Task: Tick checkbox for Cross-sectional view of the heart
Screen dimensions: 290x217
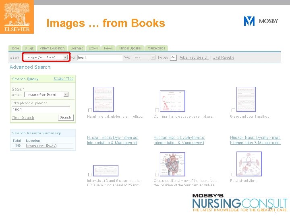Action: [x=157, y=174]
